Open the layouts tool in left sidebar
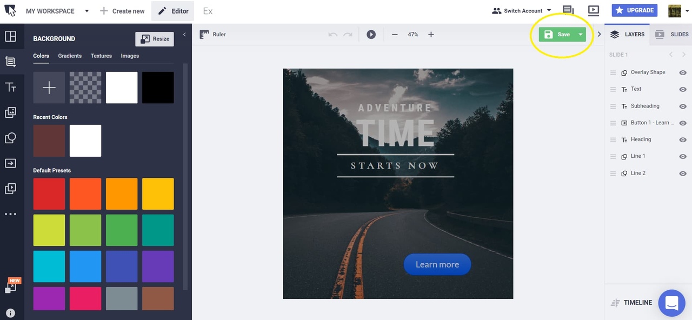This screenshot has width=692, height=320. (x=10, y=37)
